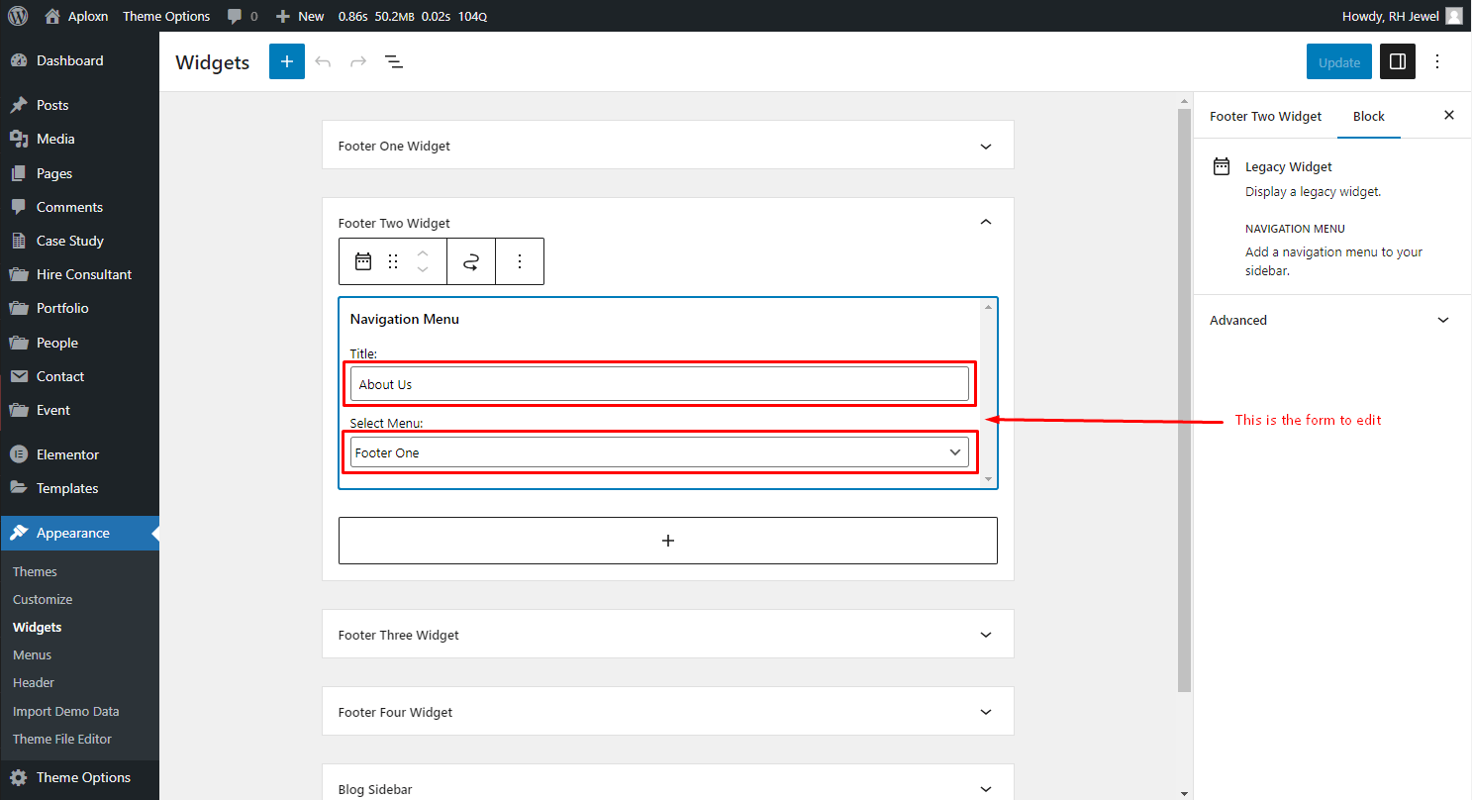1472x800 pixels.
Task: Click the Legacy Widget calendar block icon
Action: coord(363,261)
